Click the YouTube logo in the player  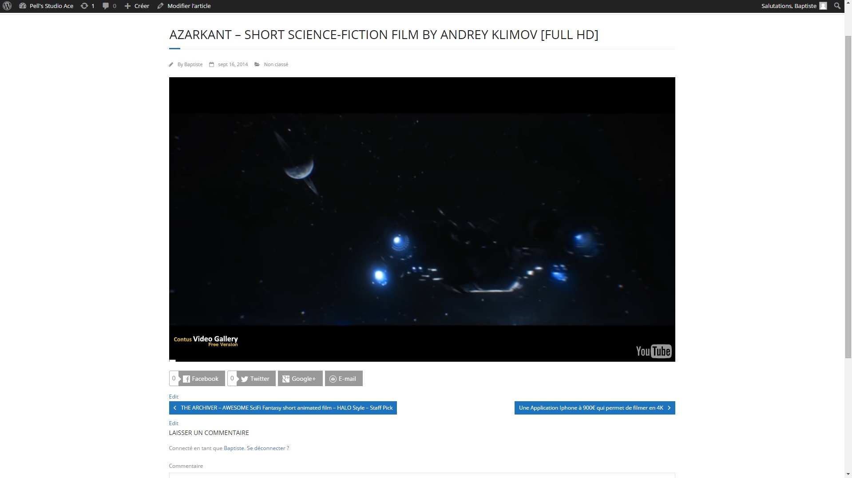654,351
